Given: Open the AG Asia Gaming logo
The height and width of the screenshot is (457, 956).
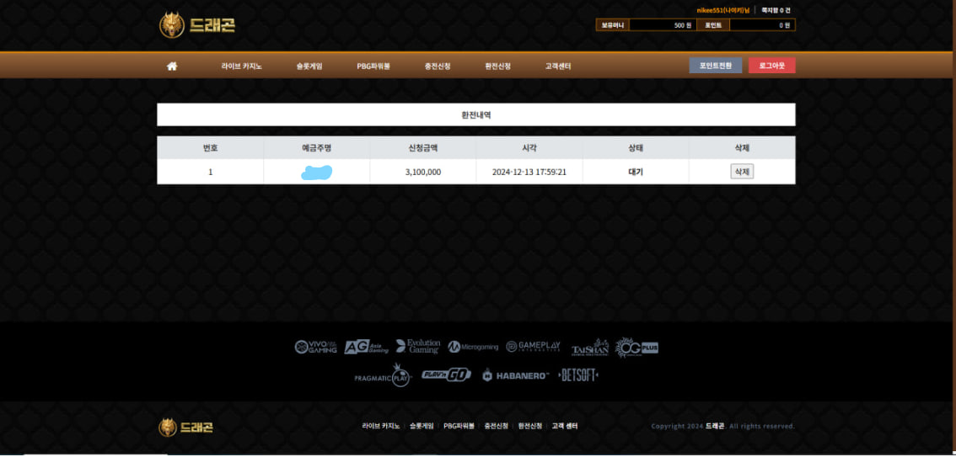Looking at the screenshot, I should click(366, 347).
